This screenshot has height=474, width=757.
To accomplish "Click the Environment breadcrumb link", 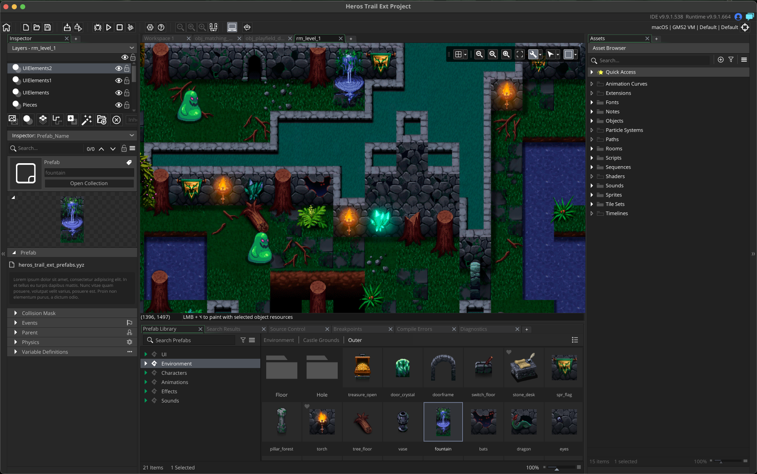I will (279, 340).
